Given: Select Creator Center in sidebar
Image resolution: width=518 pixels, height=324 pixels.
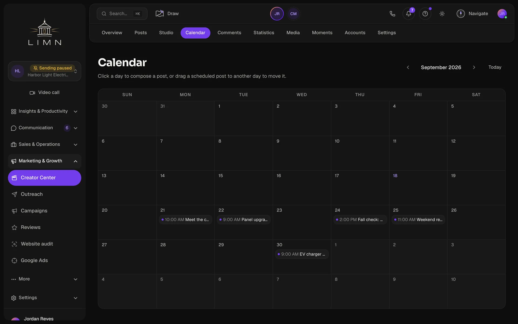Looking at the screenshot, I should click(x=45, y=178).
